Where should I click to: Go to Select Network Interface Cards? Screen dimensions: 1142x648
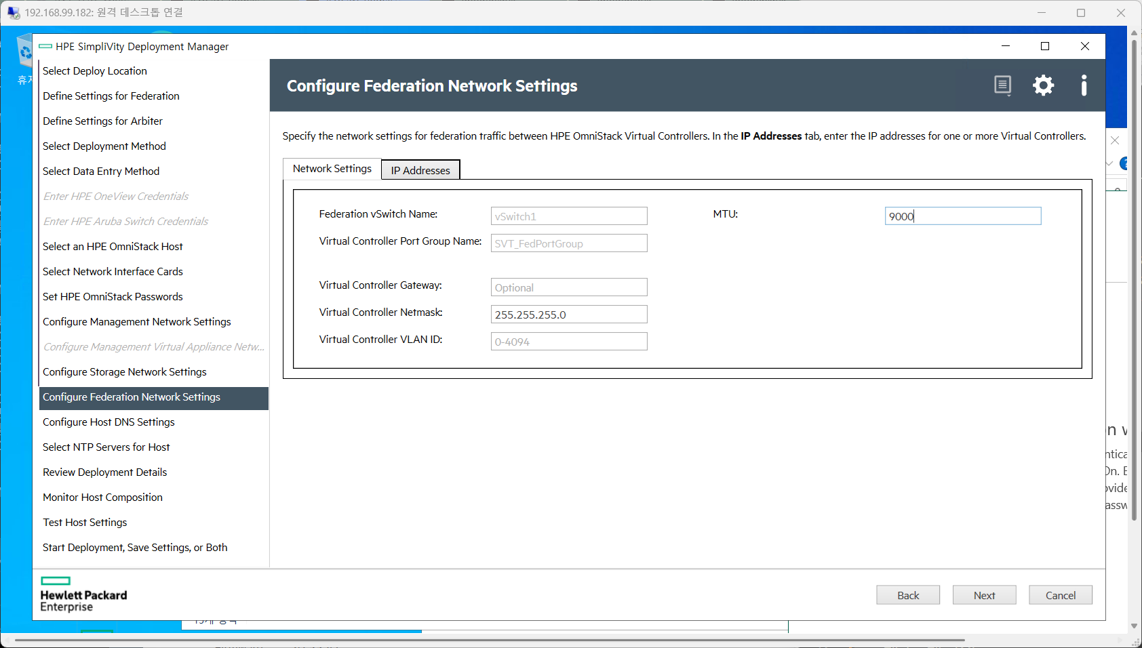tap(154, 272)
